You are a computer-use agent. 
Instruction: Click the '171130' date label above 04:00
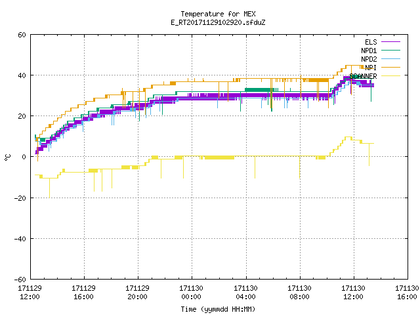(245, 288)
